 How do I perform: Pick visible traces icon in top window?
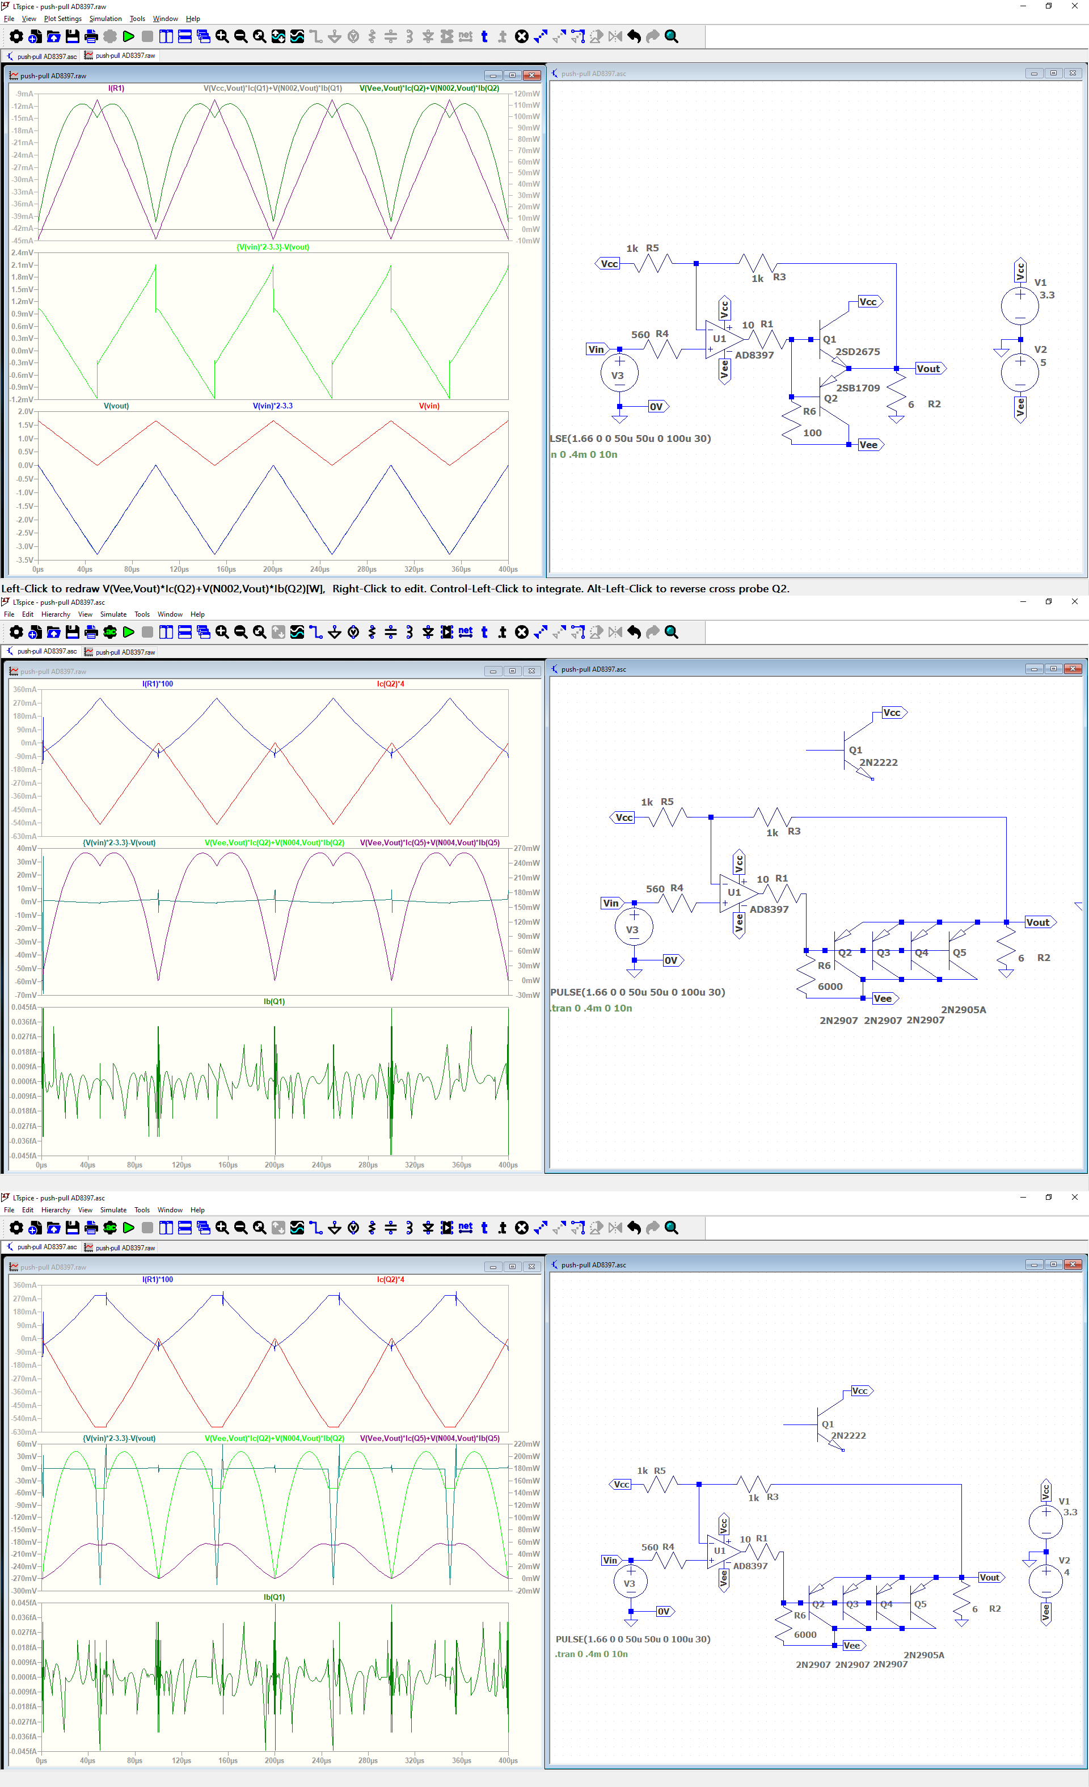coord(297,36)
